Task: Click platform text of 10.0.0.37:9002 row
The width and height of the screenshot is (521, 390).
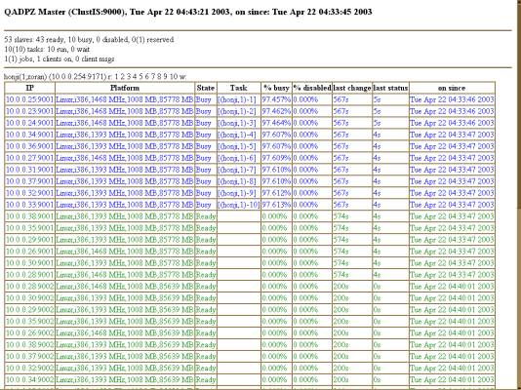Action: coord(125,356)
